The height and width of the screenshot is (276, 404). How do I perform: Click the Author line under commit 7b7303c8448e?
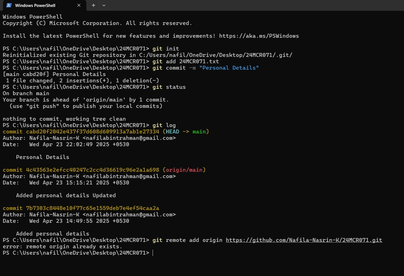(89, 215)
